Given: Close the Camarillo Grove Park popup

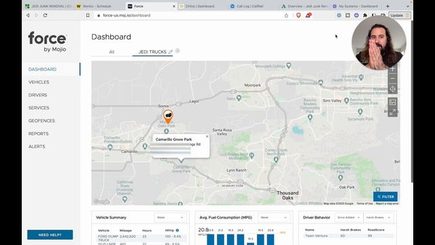Looking at the screenshot, I should (x=207, y=136).
